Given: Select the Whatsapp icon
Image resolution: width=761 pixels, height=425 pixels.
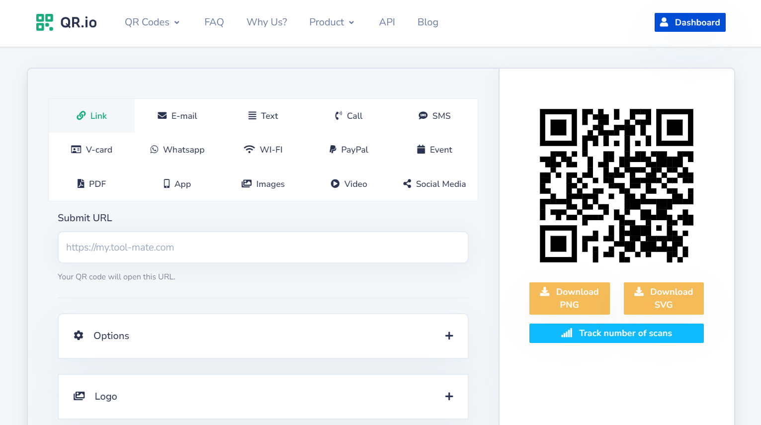Looking at the screenshot, I should (x=154, y=149).
